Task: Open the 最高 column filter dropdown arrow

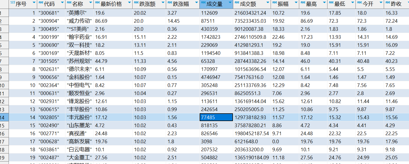Action: click(324, 2)
